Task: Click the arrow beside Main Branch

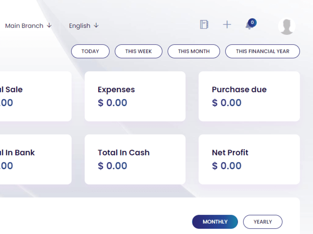Action: coord(49,26)
